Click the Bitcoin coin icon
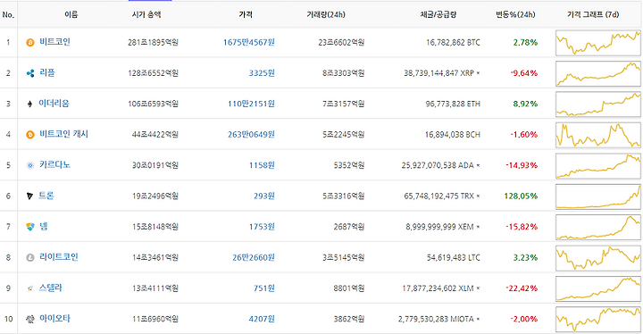Image resolution: width=643 pixels, height=334 pixels. pos(30,42)
